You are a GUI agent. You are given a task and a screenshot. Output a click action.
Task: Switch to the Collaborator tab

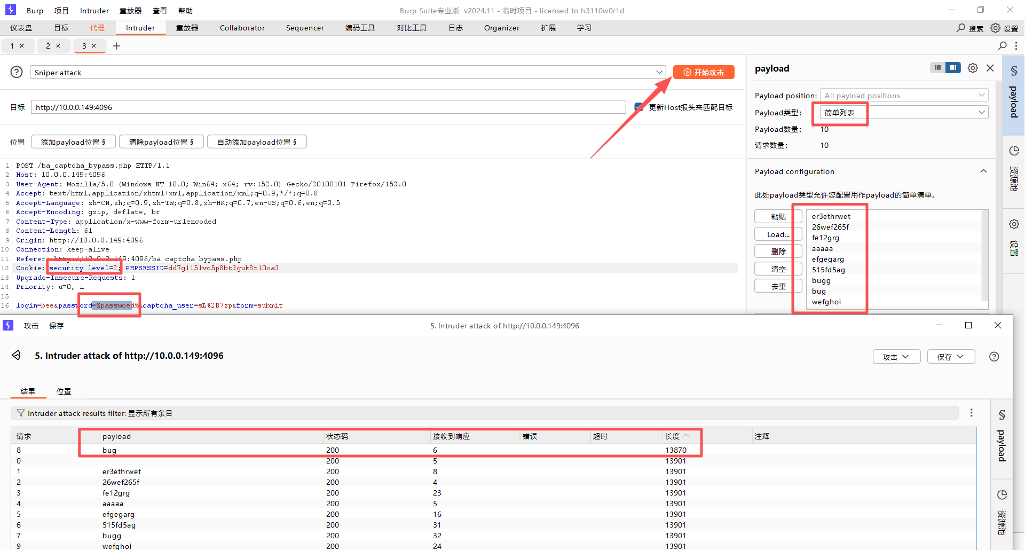242,28
